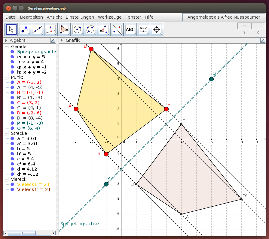Click the Undo arrow button
This screenshot has width=269, height=239.
coord(244,26)
